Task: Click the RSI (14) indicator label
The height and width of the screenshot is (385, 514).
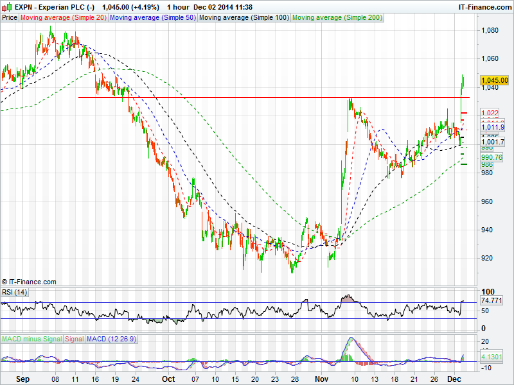Action: 14,292
